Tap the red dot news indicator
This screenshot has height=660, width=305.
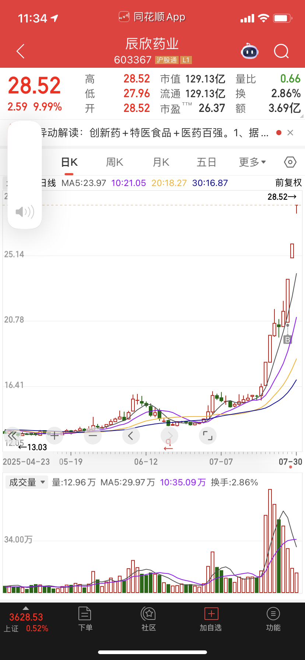[279, 133]
